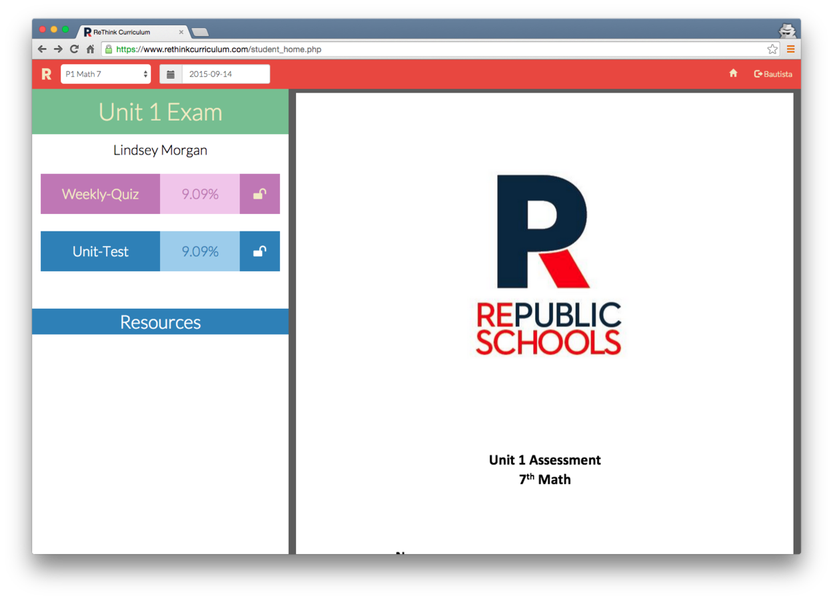Go home using red bar house icon
833x600 pixels.
click(x=733, y=73)
